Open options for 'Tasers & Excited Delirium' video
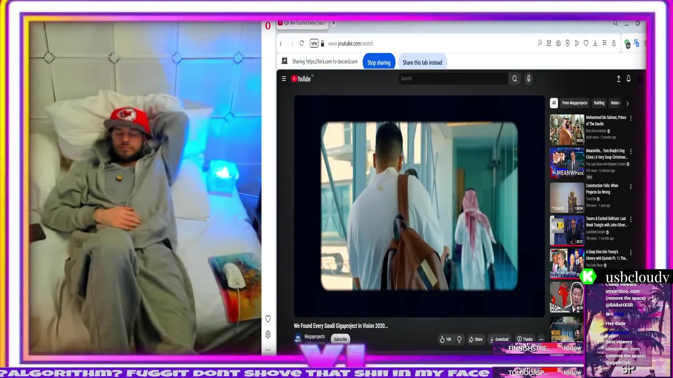This screenshot has height=378, width=673. coord(630,219)
